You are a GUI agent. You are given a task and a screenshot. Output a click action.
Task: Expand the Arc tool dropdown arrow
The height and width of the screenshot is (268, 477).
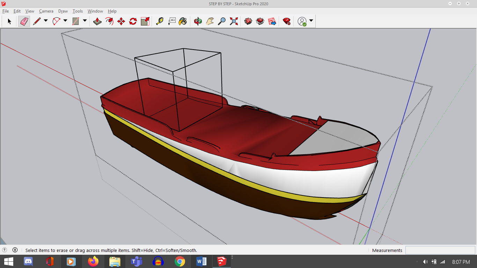click(65, 21)
